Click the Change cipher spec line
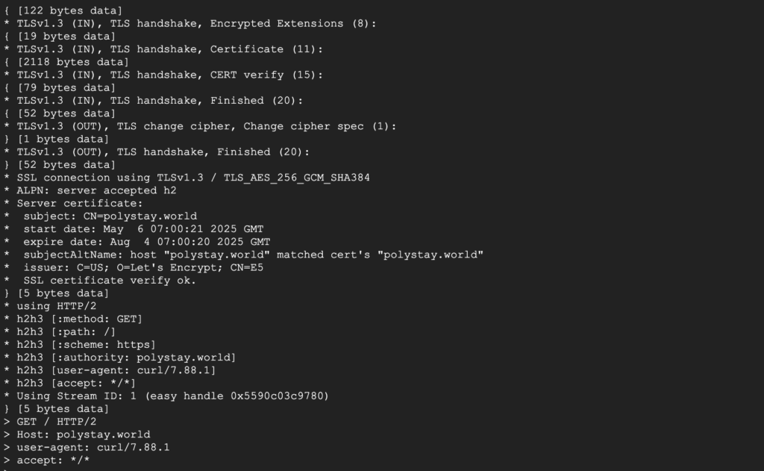Screen dimensions: 764x471 [200, 127]
